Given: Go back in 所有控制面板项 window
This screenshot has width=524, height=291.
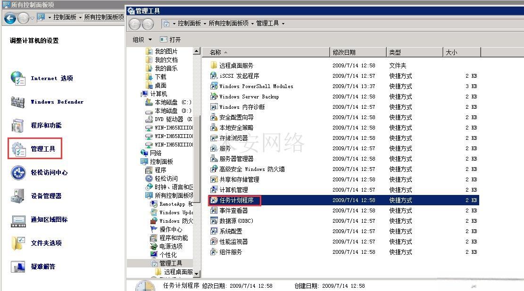Looking at the screenshot, I should pyautogui.click(x=10, y=18).
